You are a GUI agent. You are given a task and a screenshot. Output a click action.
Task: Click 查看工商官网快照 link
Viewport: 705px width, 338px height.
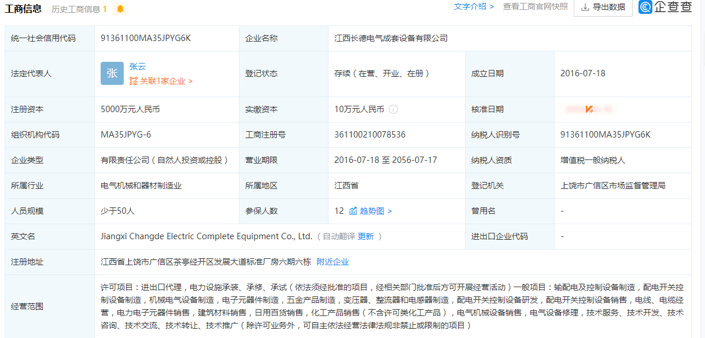pyautogui.click(x=535, y=6)
